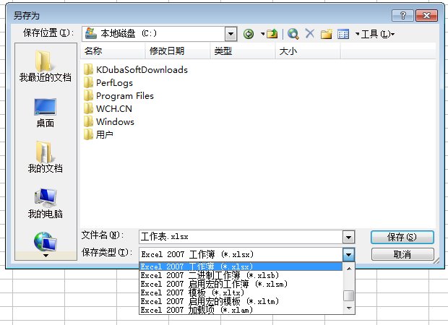Screen dimensions: 448x325
Task: Open the 工具(L) menu
Action: 378,34
